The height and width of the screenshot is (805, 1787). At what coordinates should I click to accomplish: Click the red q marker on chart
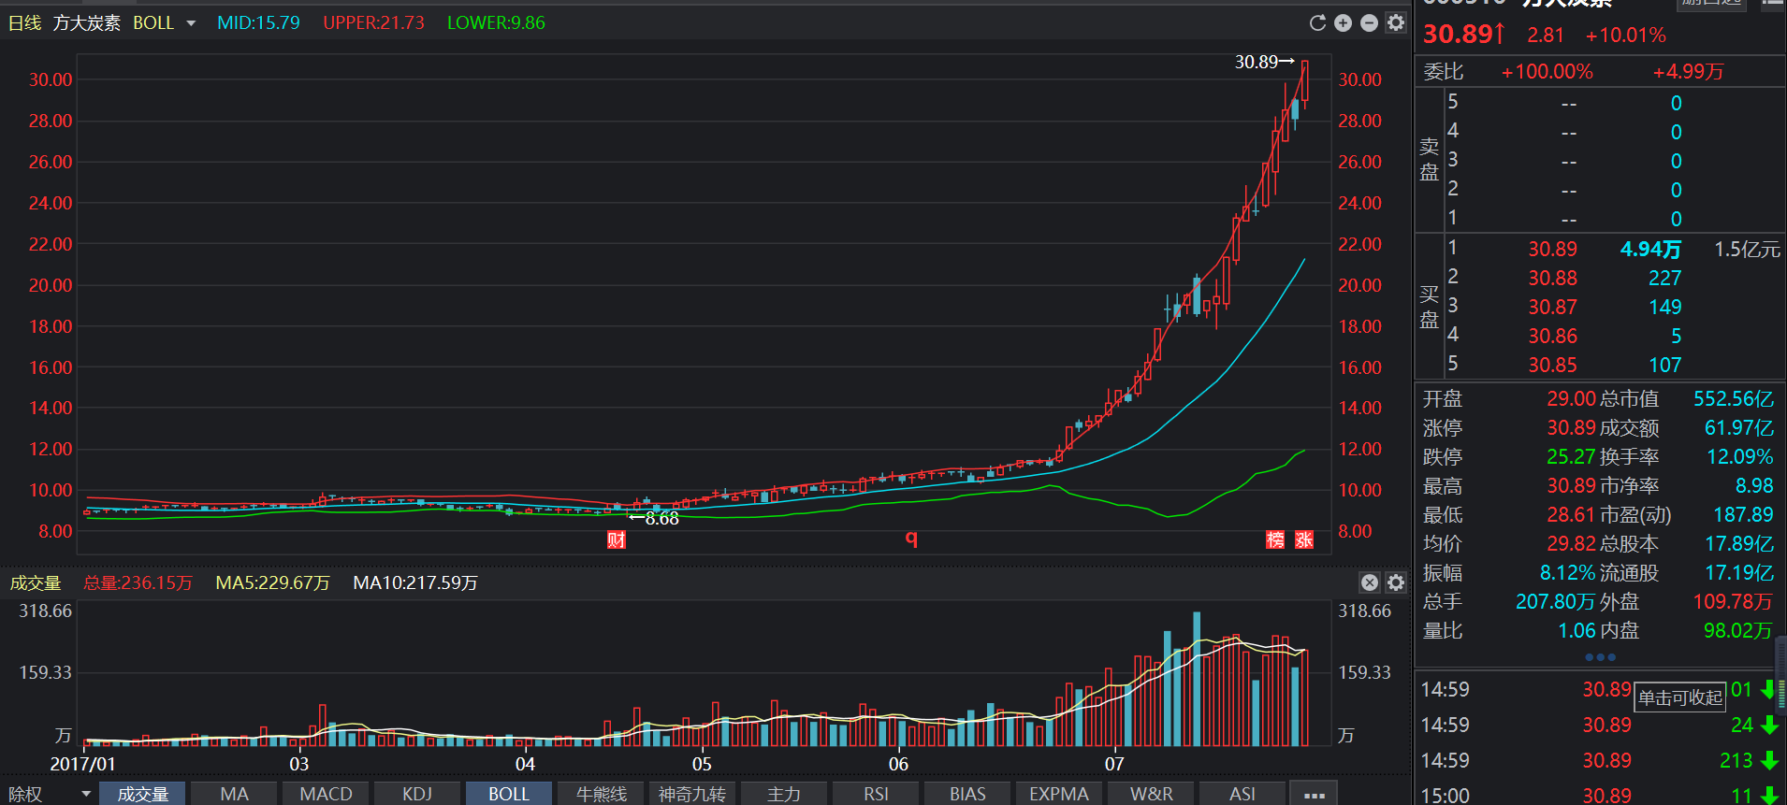910,539
